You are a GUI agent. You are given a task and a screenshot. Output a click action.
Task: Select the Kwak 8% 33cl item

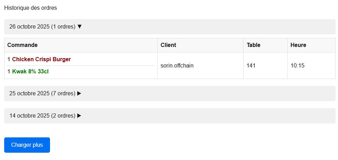click(x=30, y=72)
